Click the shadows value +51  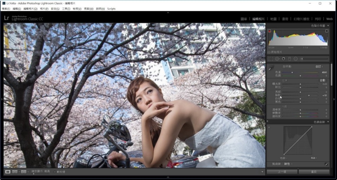[x=324, y=95]
